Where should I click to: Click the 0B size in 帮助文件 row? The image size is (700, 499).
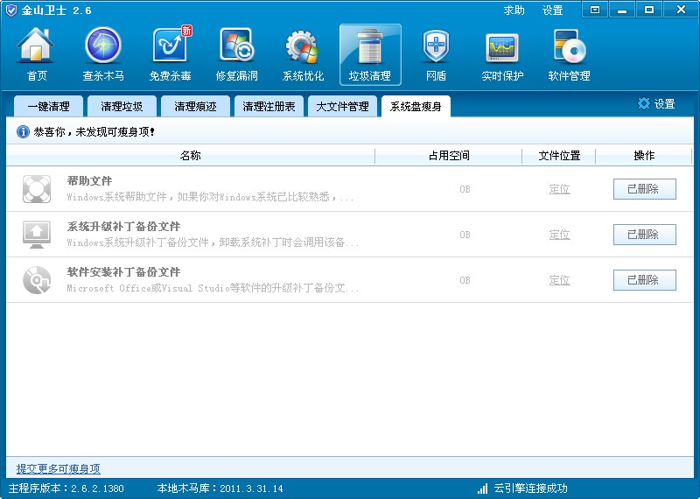tap(465, 189)
